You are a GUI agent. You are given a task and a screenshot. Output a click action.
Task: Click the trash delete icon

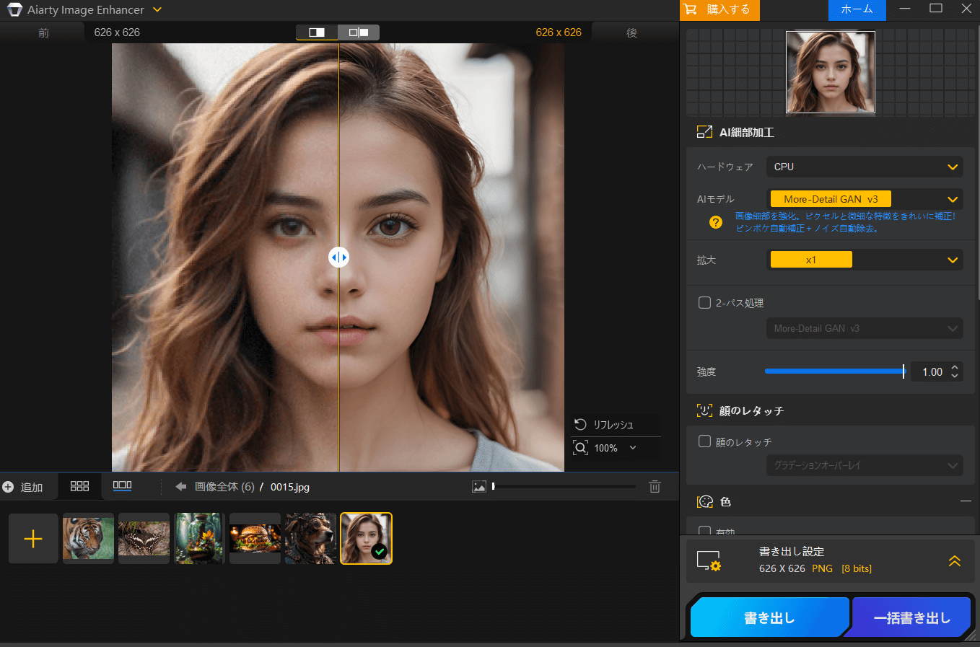pos(655,487)
